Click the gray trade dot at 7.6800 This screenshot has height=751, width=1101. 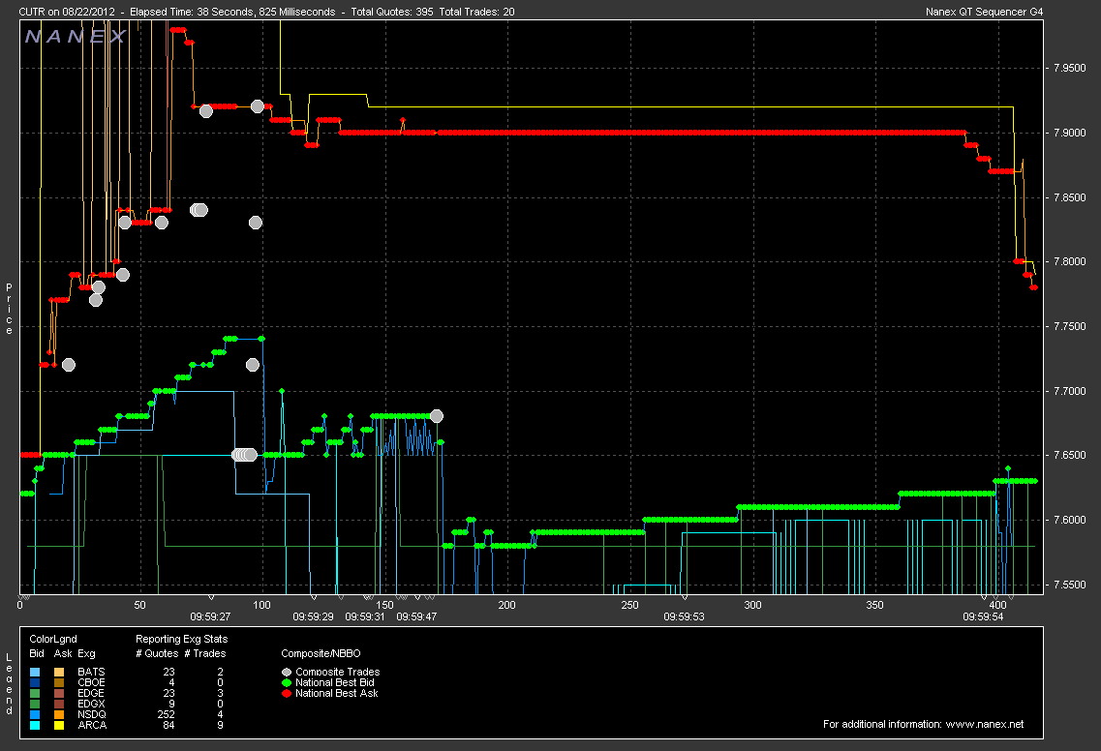(x=436, y=416)
